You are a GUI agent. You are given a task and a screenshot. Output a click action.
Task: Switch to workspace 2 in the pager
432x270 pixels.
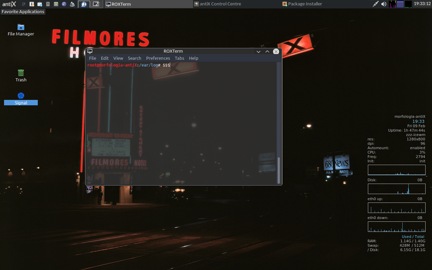tap(97, 4)
